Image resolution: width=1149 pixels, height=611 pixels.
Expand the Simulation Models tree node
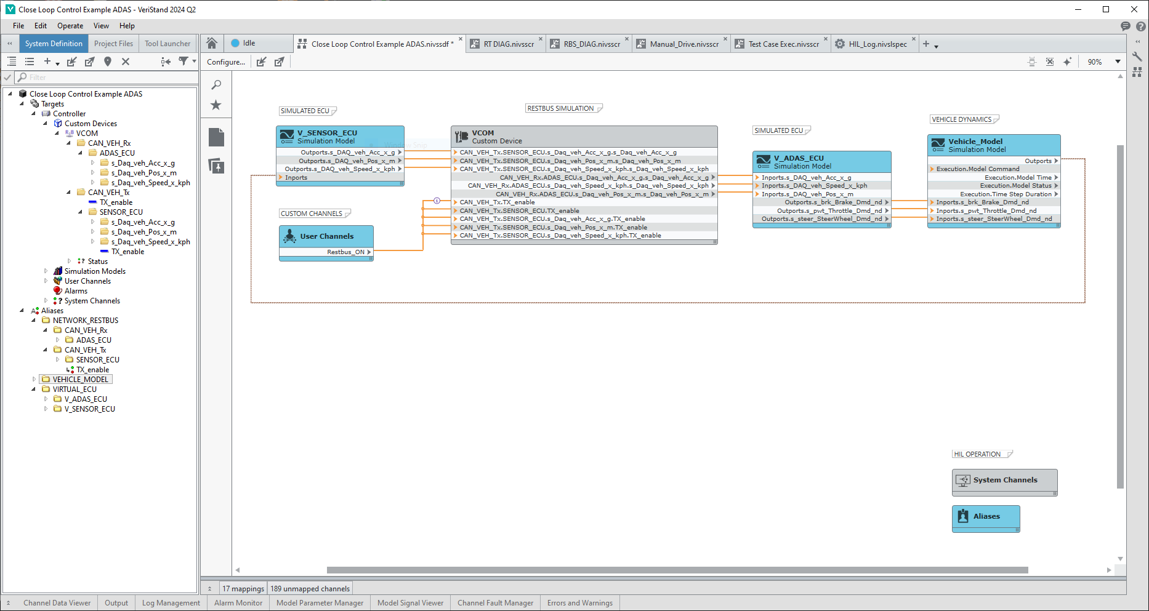[x=46, y=271]
